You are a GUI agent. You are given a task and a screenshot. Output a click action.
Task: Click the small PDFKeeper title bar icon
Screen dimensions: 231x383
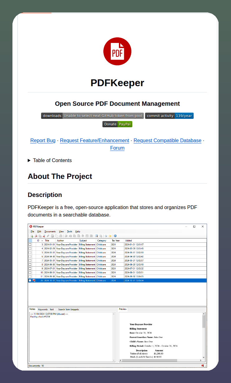coord(31,227)
